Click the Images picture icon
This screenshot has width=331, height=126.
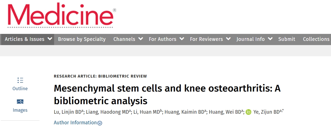20,102
